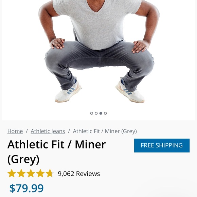This screenshot has width=197, height=197.
Task: Go to the Home breadcrumb link
Action: [15, 131]
